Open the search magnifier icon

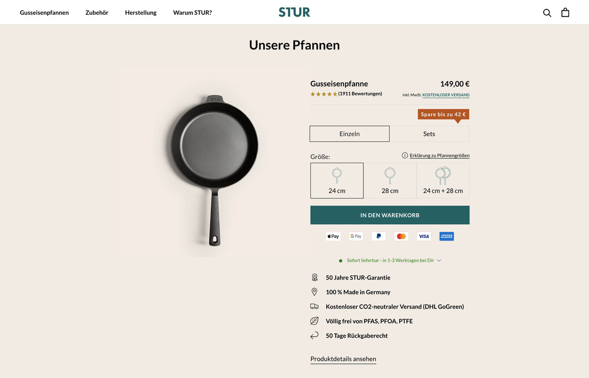pos(547,12)
